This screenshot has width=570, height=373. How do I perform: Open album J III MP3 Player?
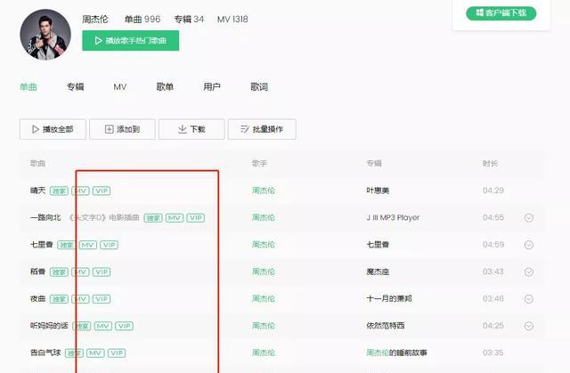pos(393,217)
